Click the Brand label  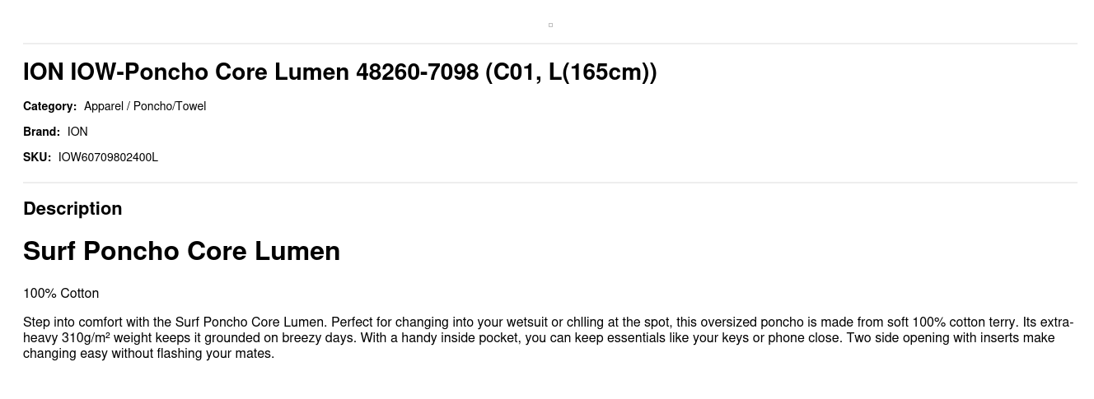pos(41,132)
